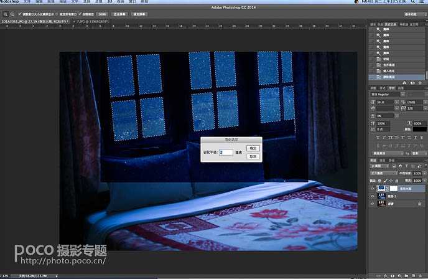This screenshot has height=279, width=428.
Task: Open the kerning dropdown arrow
Action: (x=397, y=108)
